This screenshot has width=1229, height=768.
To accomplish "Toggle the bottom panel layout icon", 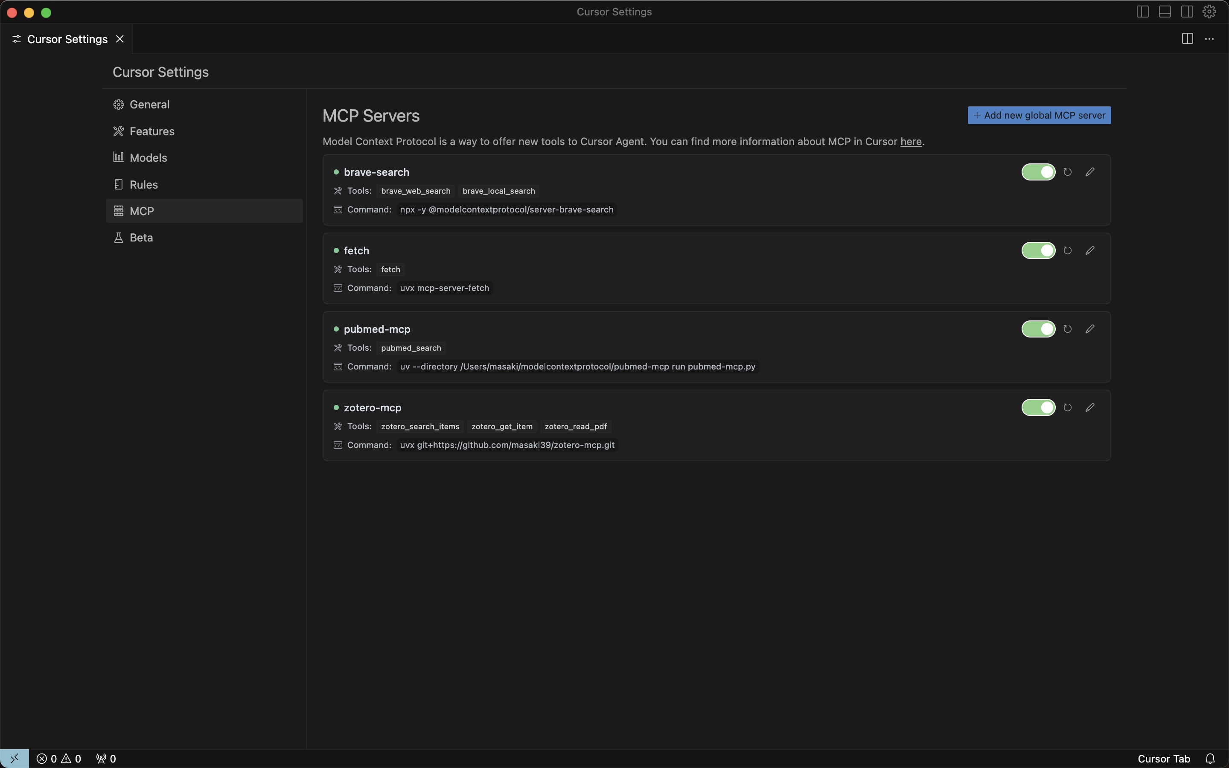I will coord(1165,12).
